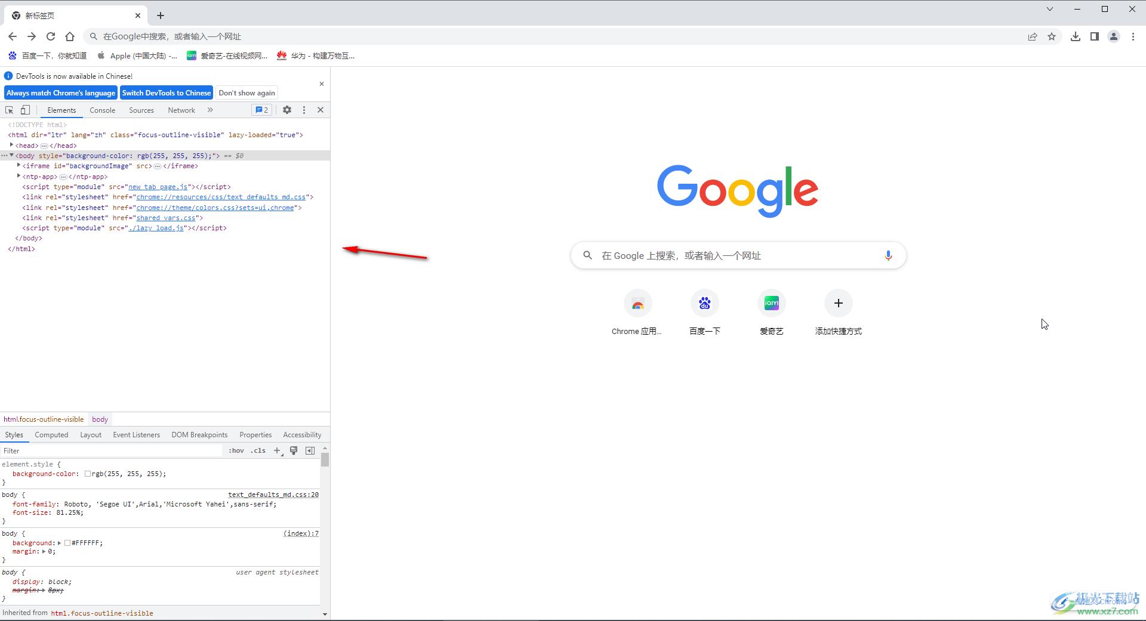Open the Computed styles tab
Viewport: 1146px width, 621px height.
point(51,435)
